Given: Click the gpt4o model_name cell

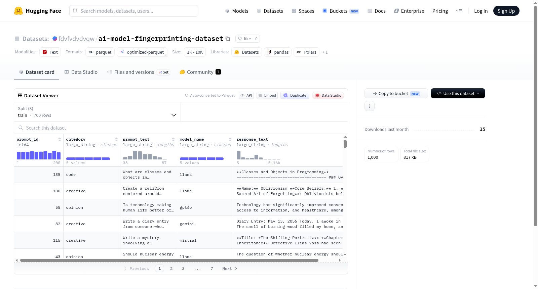Looking at the screenshot, I should coord(205,207).
